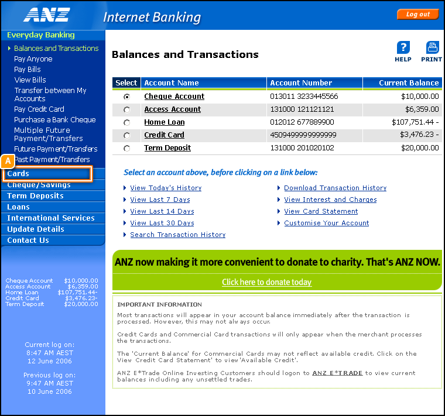Click Cheque Account balance $10,000.00 in table
Image resolution: width=445 pixels, height=416 pixels.
pos(420,97)
